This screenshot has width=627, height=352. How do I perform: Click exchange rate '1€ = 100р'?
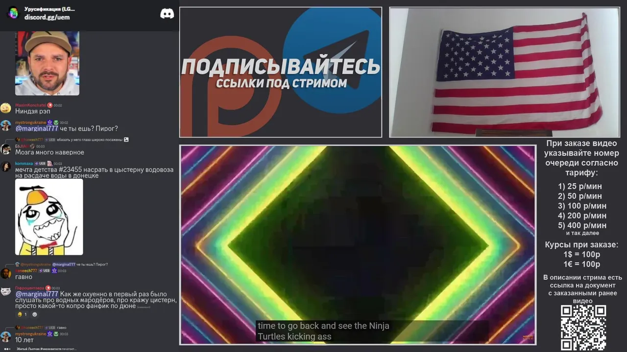tap(581, 264)
